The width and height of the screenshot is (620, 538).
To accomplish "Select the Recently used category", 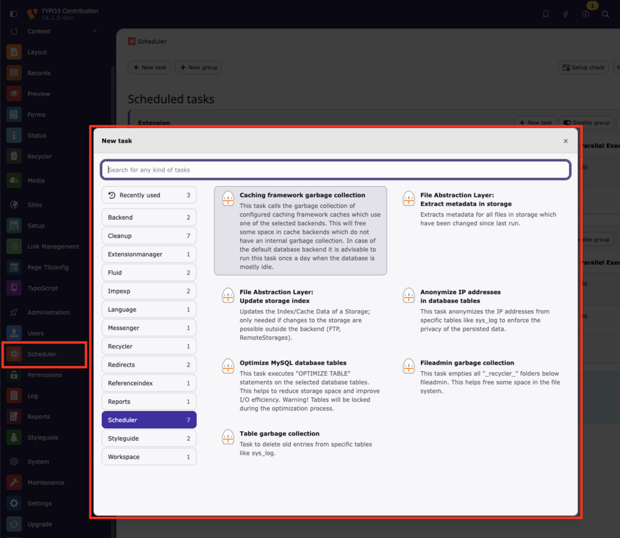I will click(x=149, y=195).
